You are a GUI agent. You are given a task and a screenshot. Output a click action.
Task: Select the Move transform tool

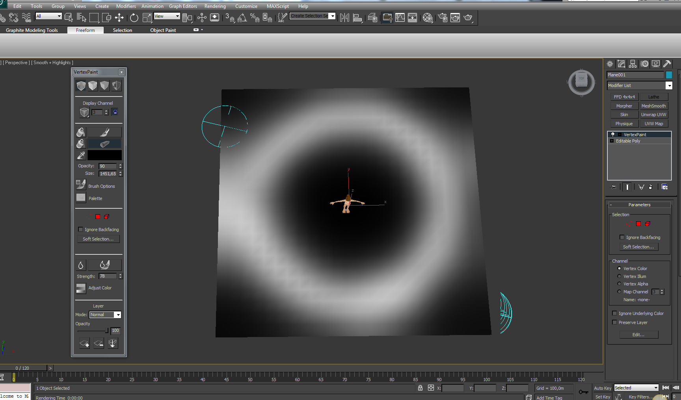(x=119, y=17)
